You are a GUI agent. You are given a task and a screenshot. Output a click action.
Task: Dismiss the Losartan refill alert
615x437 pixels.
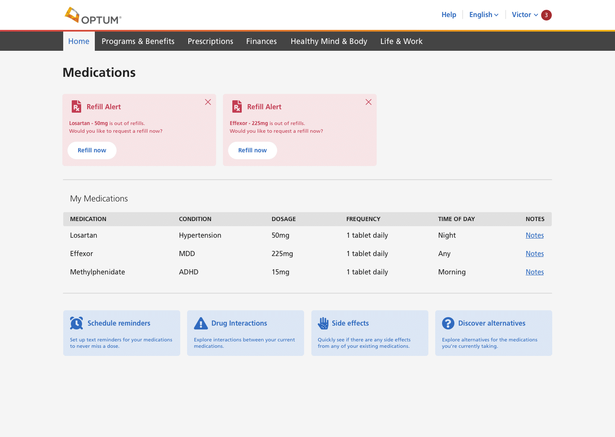point(208,102)
